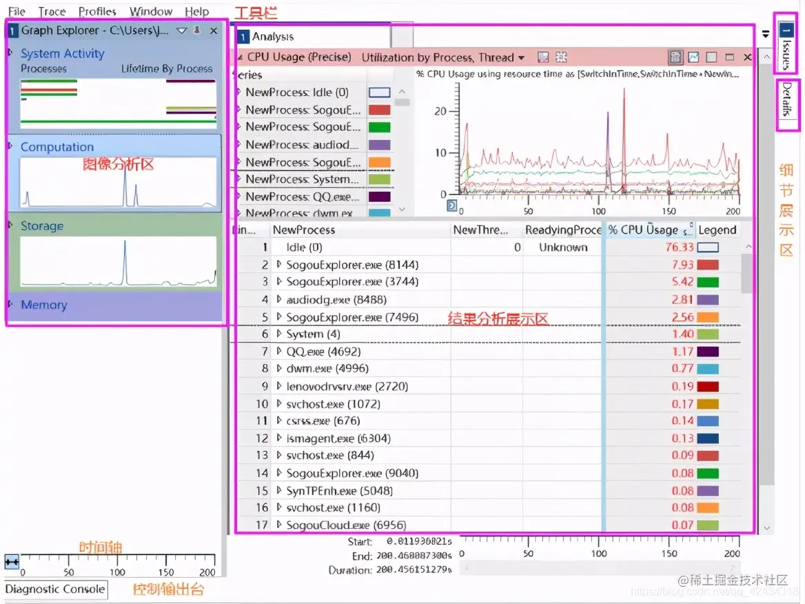Open the Diagnostic Console
Screen dimensions: 805x604
point(55,589)
